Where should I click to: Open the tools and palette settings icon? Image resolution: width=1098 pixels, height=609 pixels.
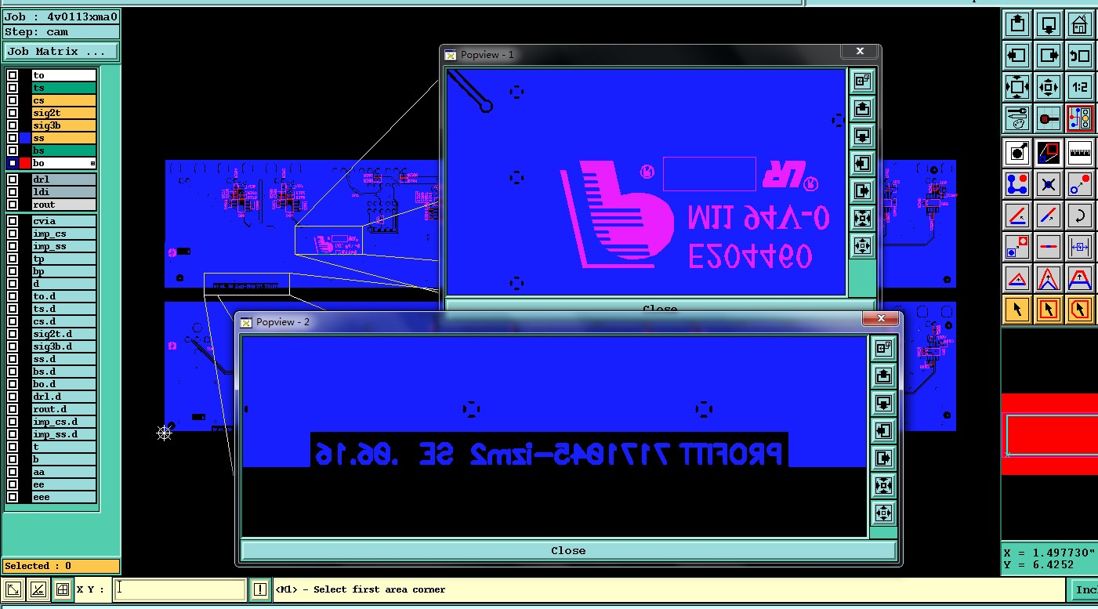point(1016,118)
